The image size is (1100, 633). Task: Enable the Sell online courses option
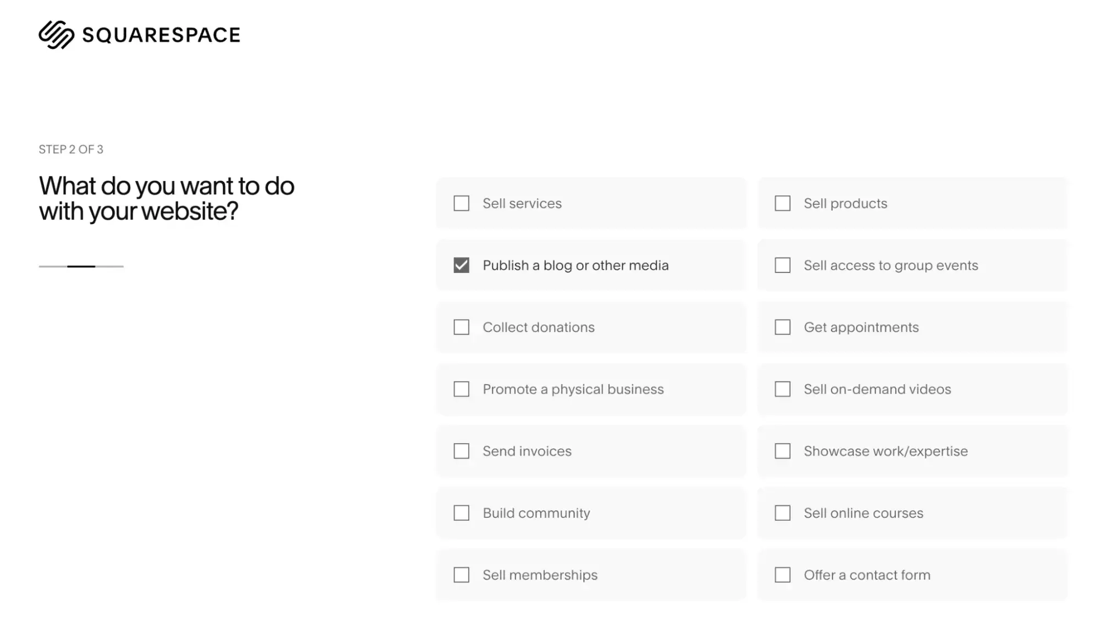tap(782, 512)
